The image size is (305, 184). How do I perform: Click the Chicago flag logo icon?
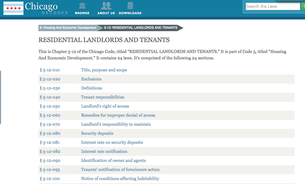click(x=13, y=8)
